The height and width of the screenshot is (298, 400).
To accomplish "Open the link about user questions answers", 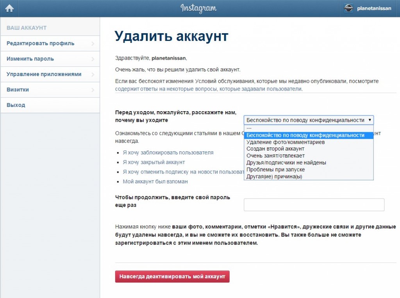I will pos(209,89).
